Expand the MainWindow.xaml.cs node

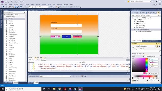(x=136, y=31)
